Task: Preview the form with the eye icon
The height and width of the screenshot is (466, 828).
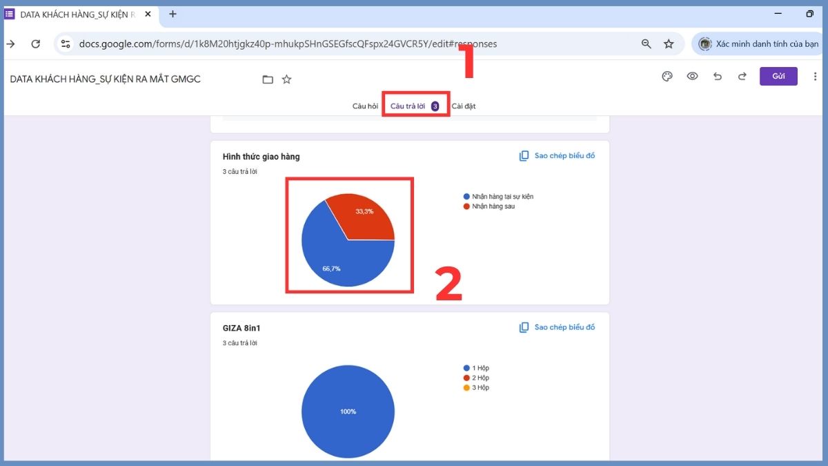Action: coord(692,77)
